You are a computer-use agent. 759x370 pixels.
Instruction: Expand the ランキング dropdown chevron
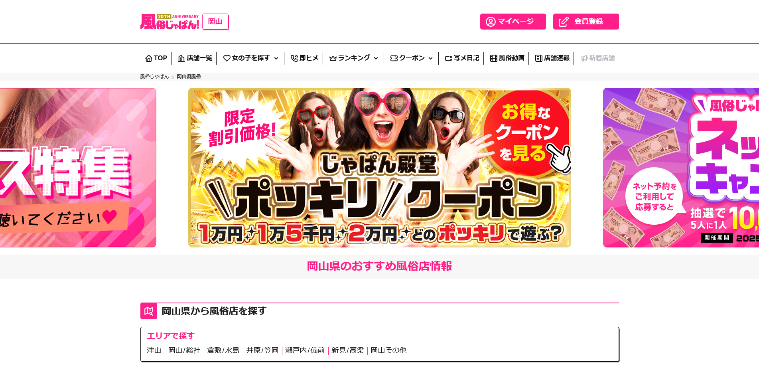pos(376,58)
